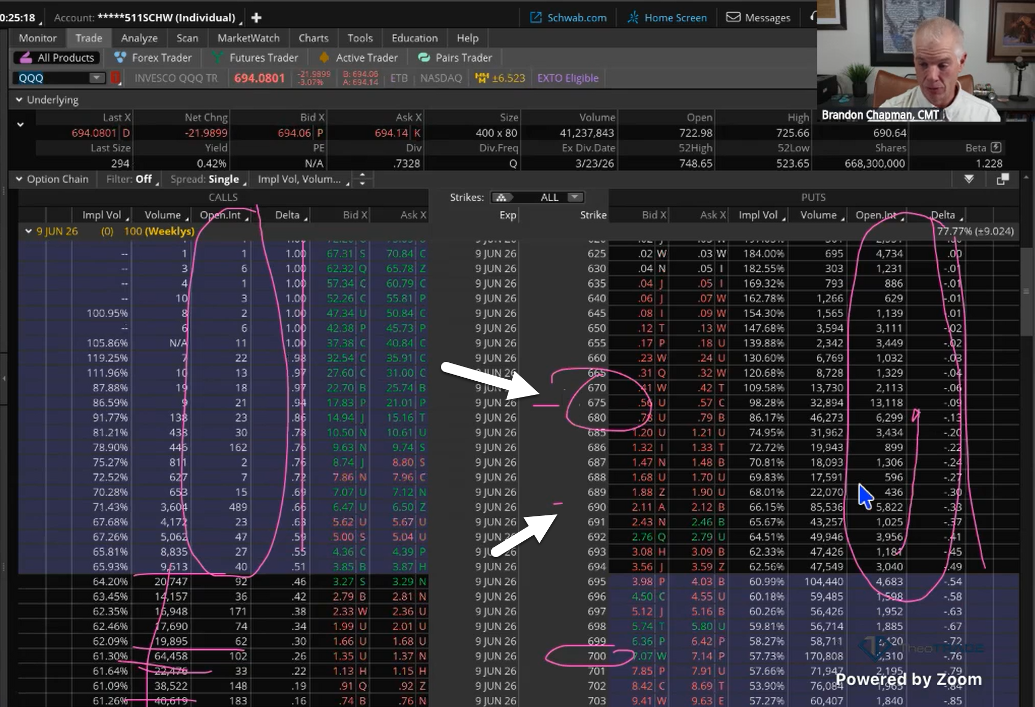Image resolution: width=1035 pixels, height=707 pixels.
Task: Toggle the chevron beside the Last X row
Action: pyautogui.click(x=20, y=125)
